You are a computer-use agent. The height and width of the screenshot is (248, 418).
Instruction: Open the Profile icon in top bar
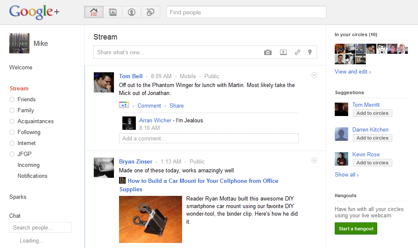132,12
